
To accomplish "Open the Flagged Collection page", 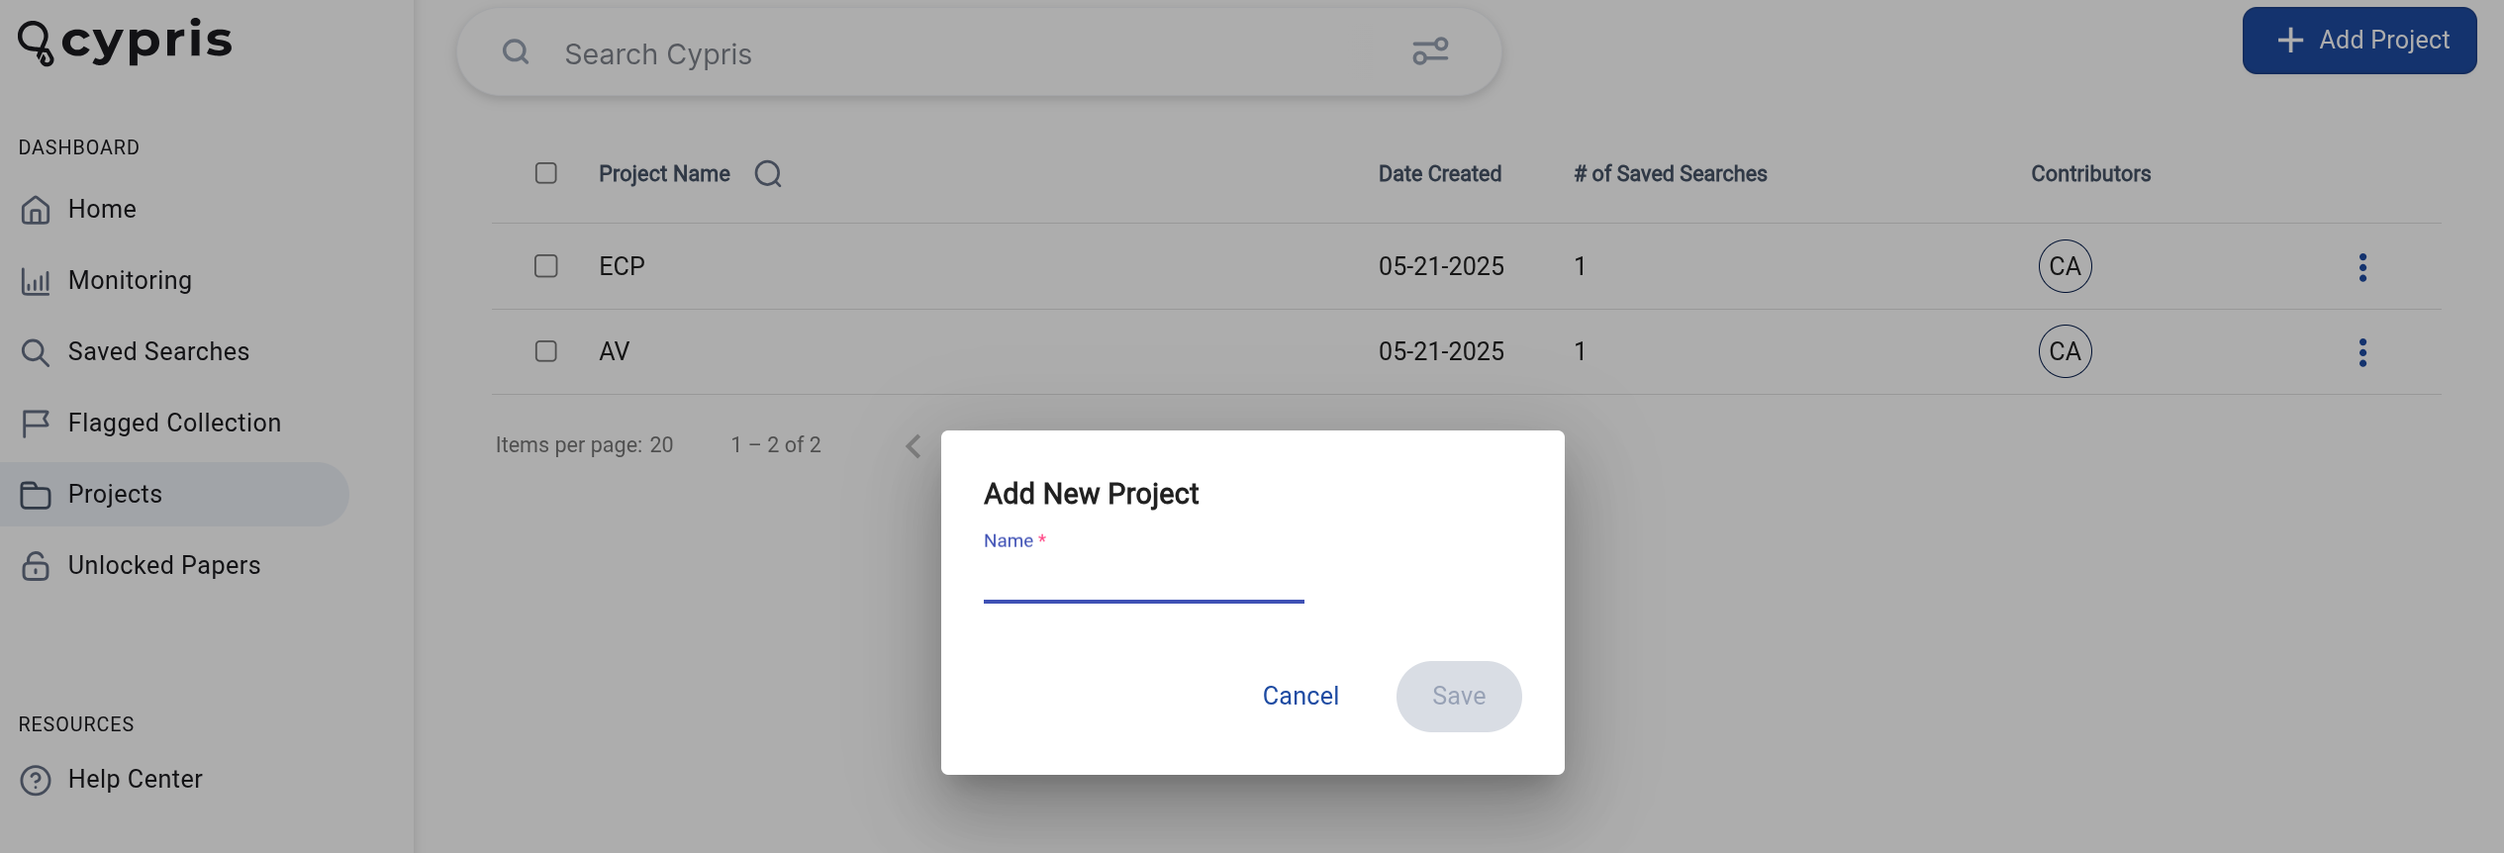I will coord(174,423).
